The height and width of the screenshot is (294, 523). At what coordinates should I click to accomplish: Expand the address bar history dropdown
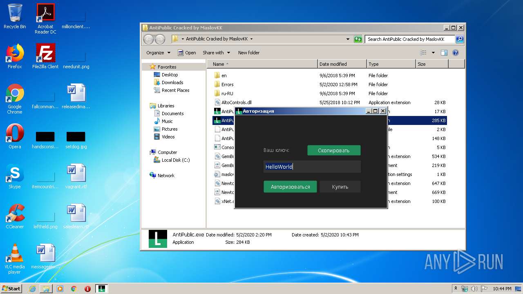[x=348, y=39]
